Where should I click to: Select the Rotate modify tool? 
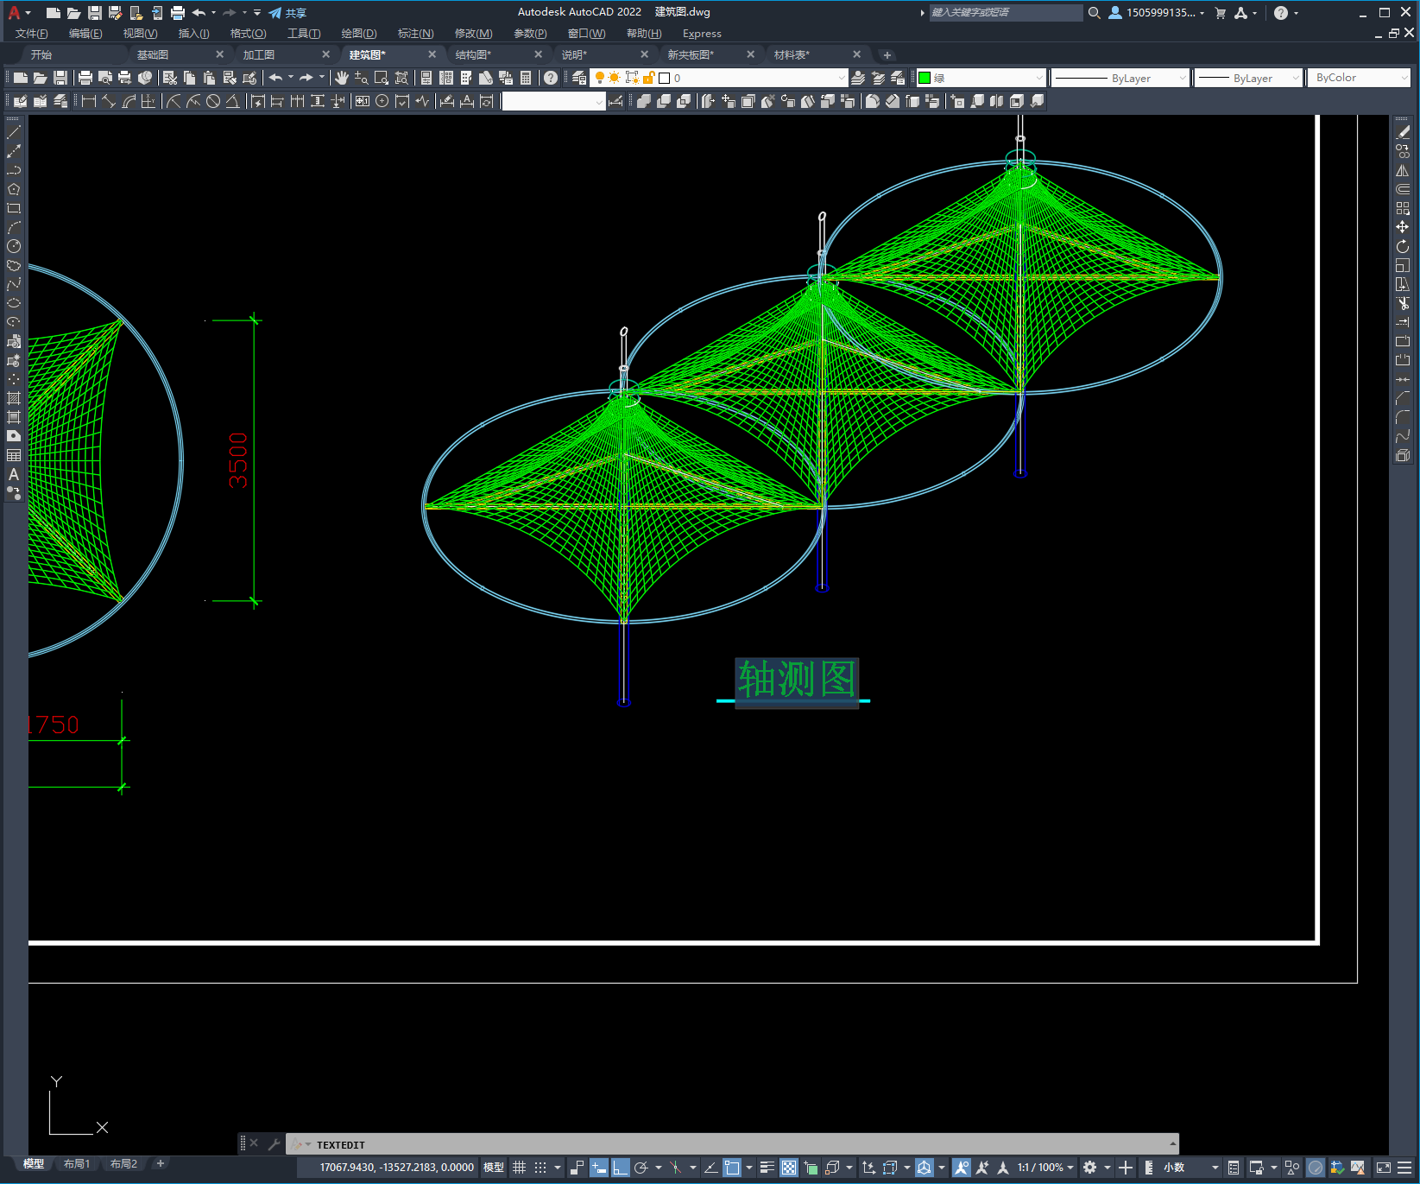[x=1403, y=246]
